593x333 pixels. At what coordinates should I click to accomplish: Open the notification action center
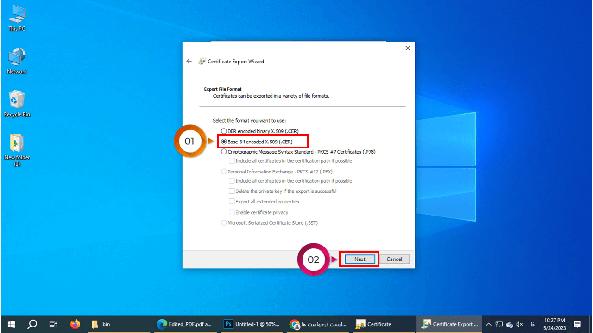click(x=577, y=324)
